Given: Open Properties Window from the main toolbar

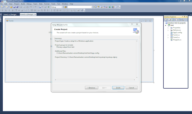Looking at the screenshot, I should coord(98,7).
